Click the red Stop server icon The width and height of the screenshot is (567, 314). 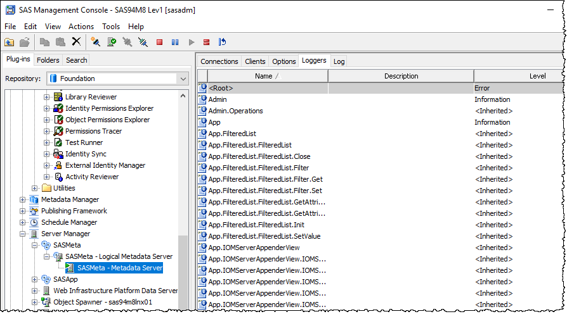159,42
